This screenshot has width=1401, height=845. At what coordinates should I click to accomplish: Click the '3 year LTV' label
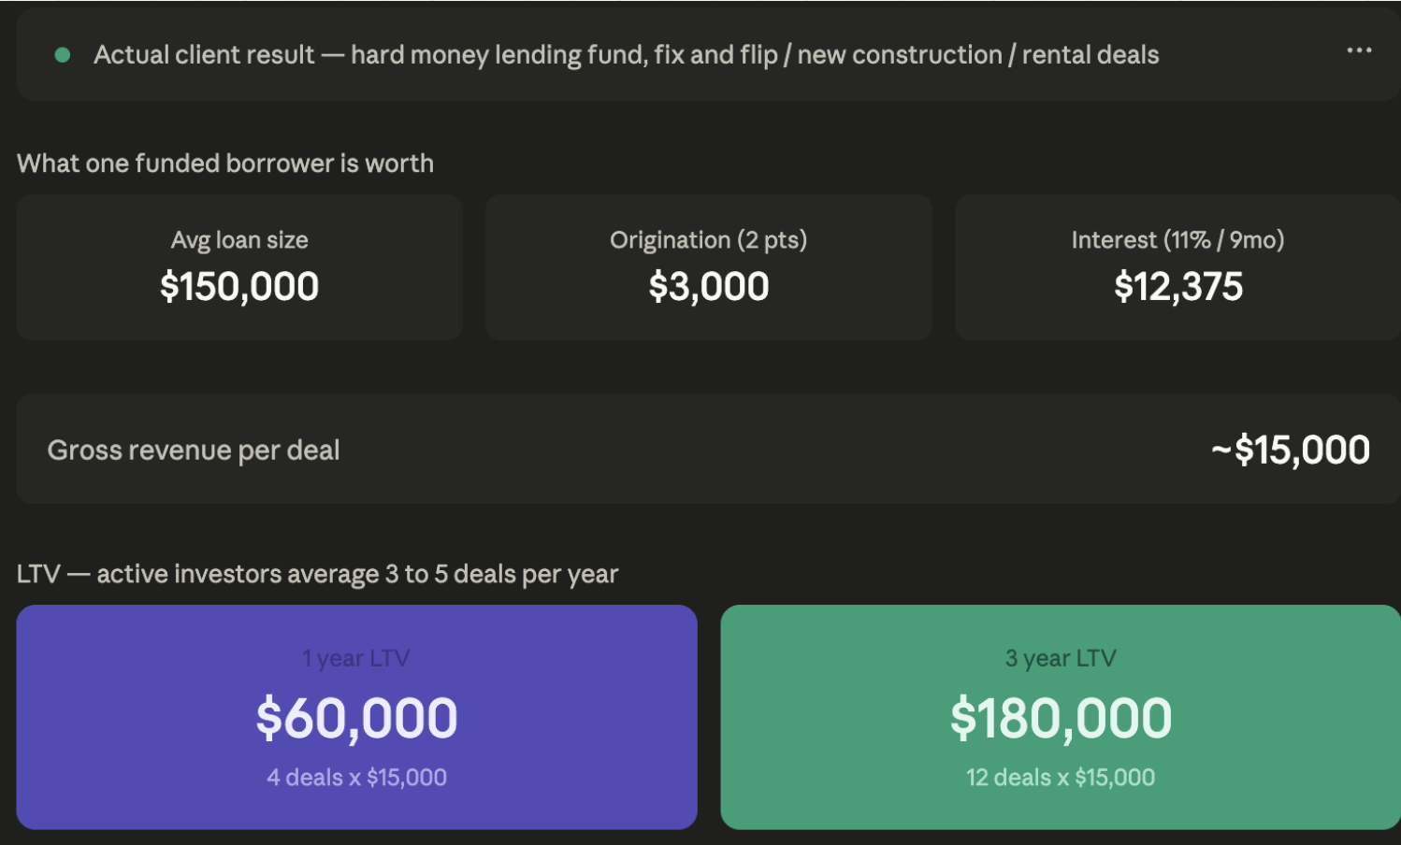(1061, 659)
